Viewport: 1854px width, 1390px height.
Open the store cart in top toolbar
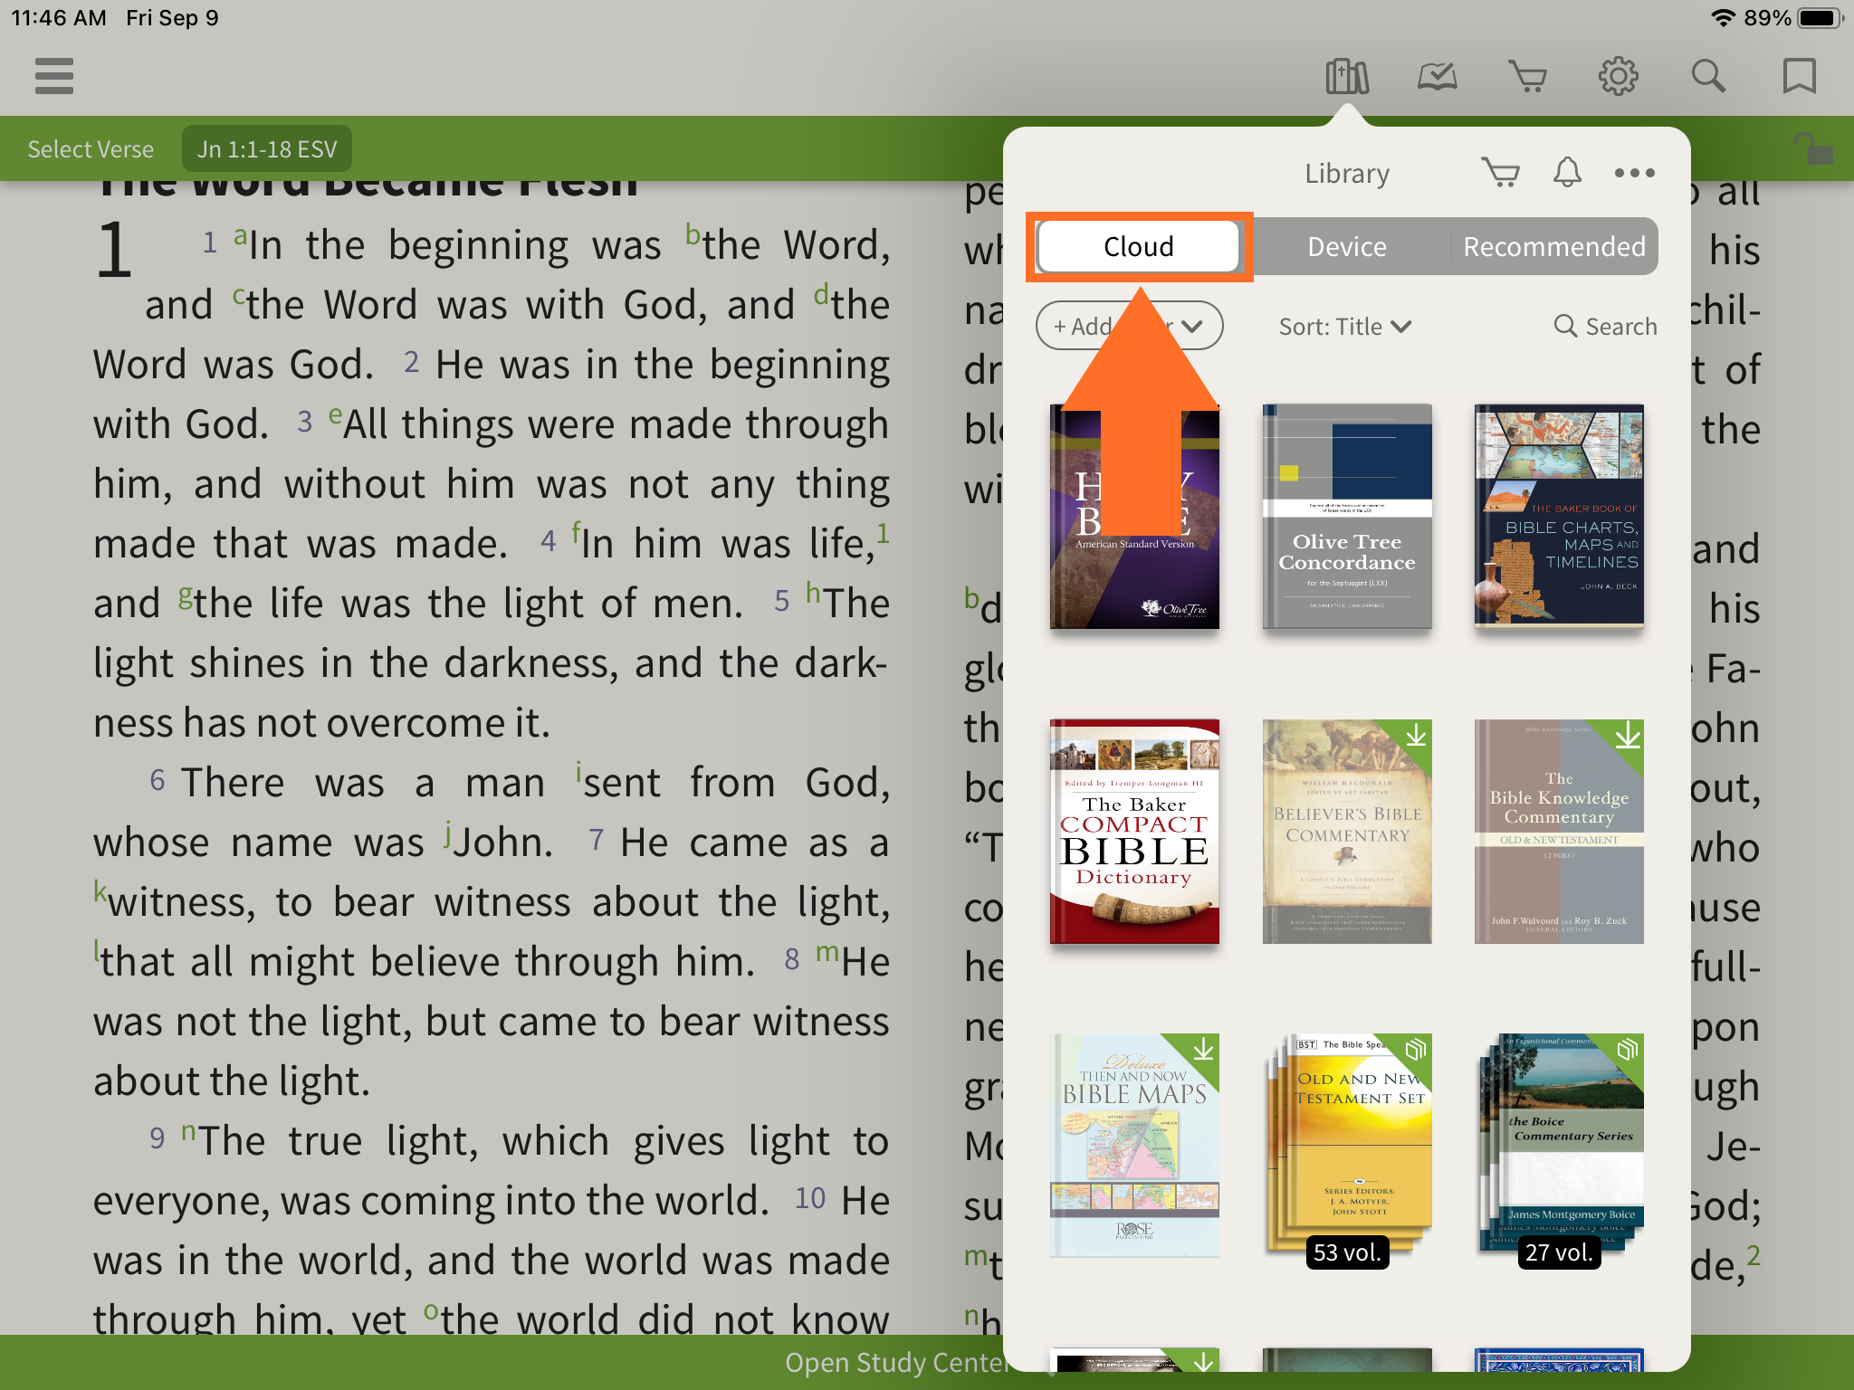(x=1528, y=76)
